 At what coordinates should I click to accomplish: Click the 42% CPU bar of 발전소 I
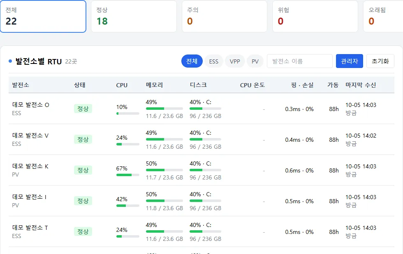pyautogui.click(x=128, y=206)
